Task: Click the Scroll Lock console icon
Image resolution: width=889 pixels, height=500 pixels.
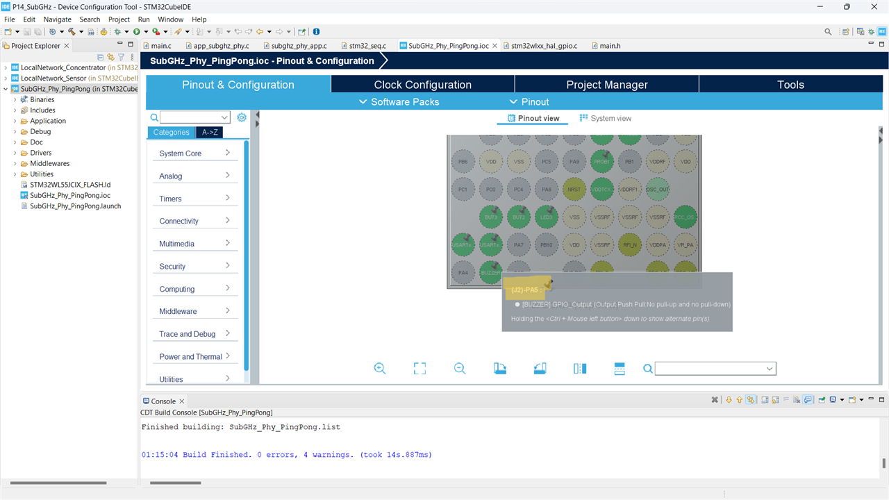Action: coord(774,400)
